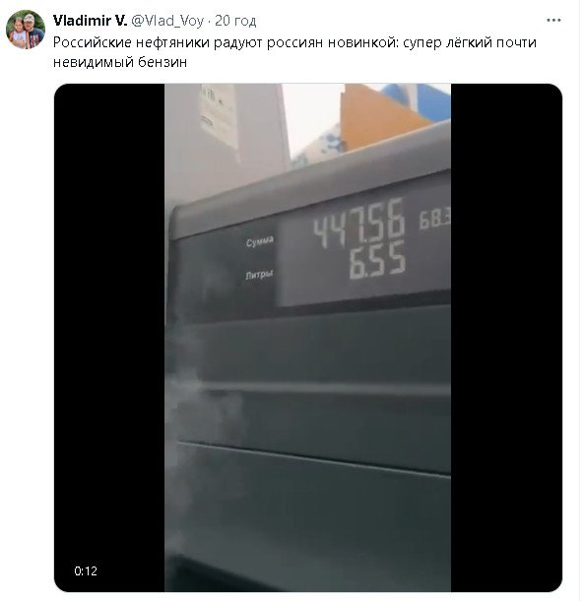The height and width of the screenshot is (601, 584).
Task: Click the left black letterbox bar of the video
Action: point(109,337)
